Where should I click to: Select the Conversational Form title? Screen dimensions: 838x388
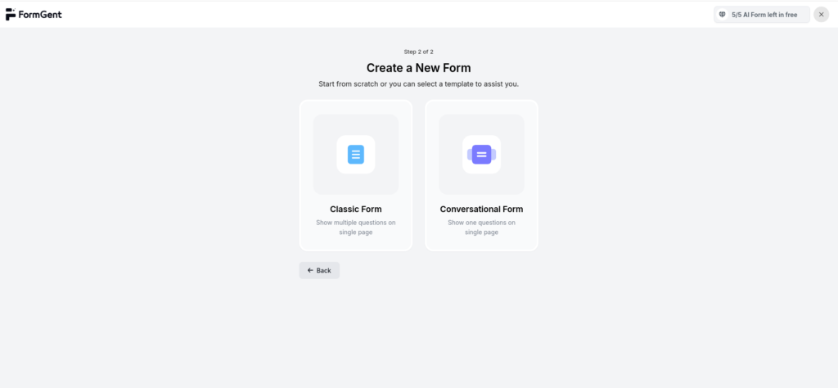click(481, 210)
